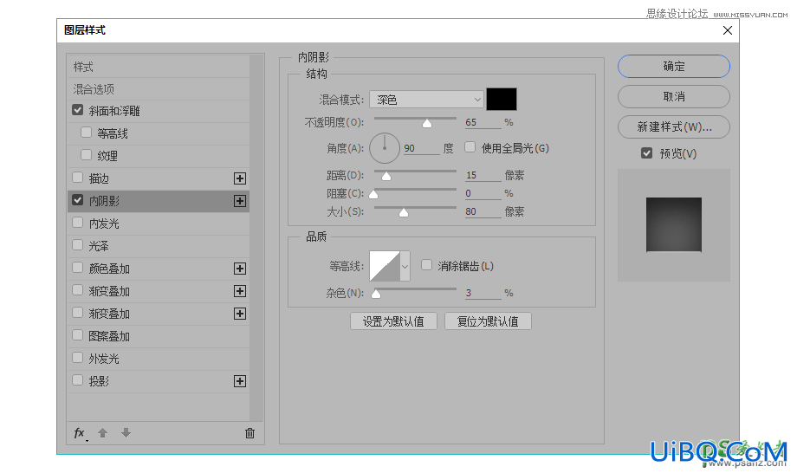Click the move effect down arrow
Viewport: 797px width, 473px height.
126,433
